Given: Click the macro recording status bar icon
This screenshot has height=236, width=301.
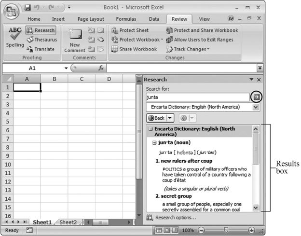Looking at the screenshot, I should click(x=29, y=230).
